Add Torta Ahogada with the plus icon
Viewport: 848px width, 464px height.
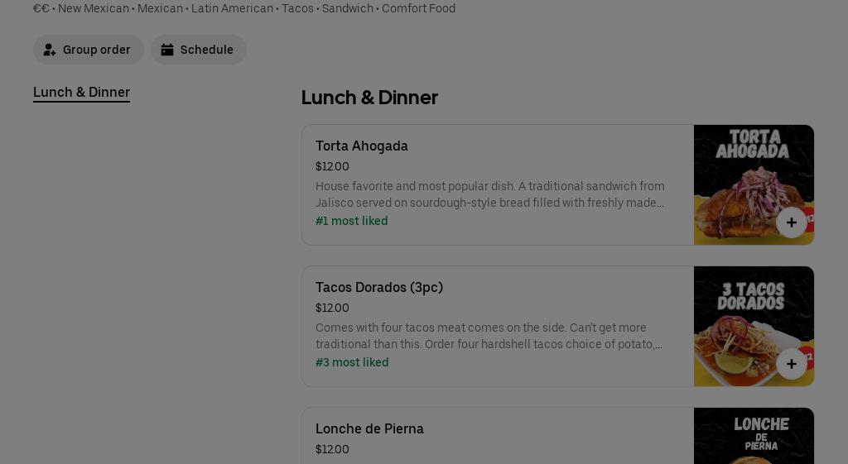(792, 222)
